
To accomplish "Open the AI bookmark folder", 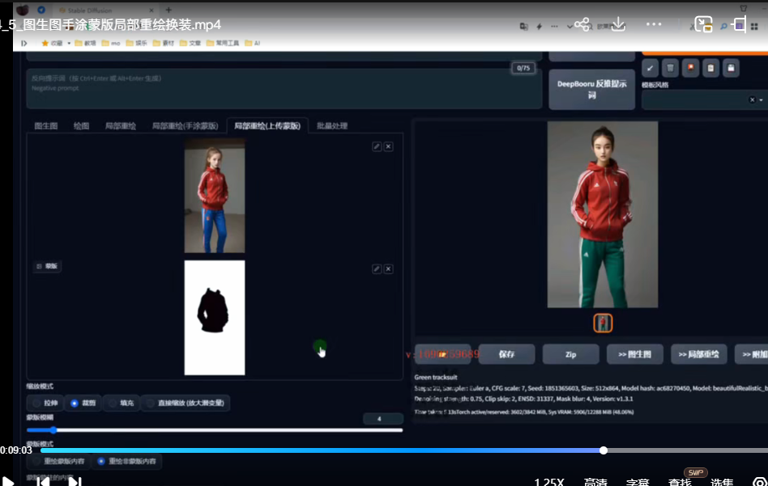I will point(252,43).
